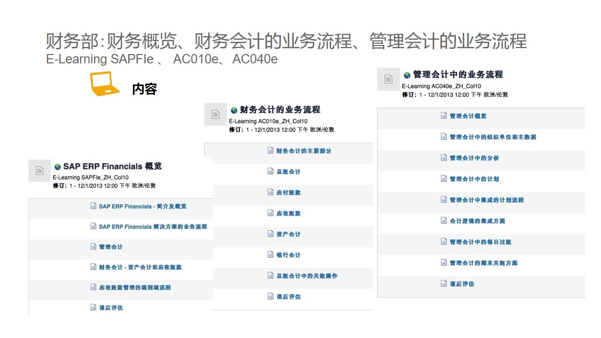Click the gray document thumbnail for 财务会计的业务流程

pyautogui.click(x=216, y=114)
